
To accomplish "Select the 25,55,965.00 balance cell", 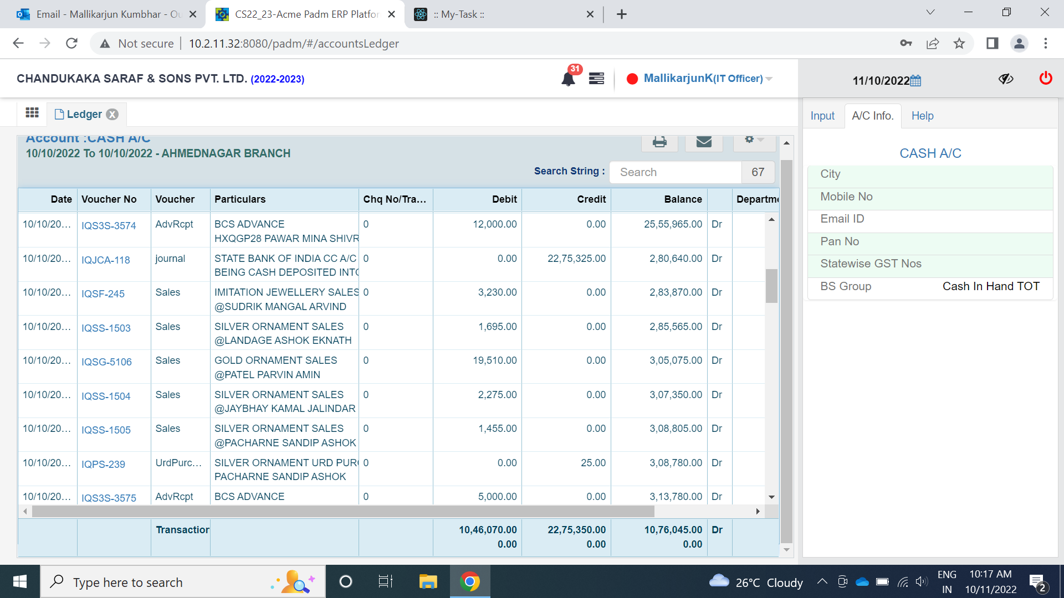I will (x=659, y=230).
